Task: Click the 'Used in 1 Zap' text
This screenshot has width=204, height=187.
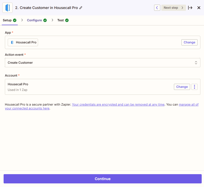Action: point(17,90)
